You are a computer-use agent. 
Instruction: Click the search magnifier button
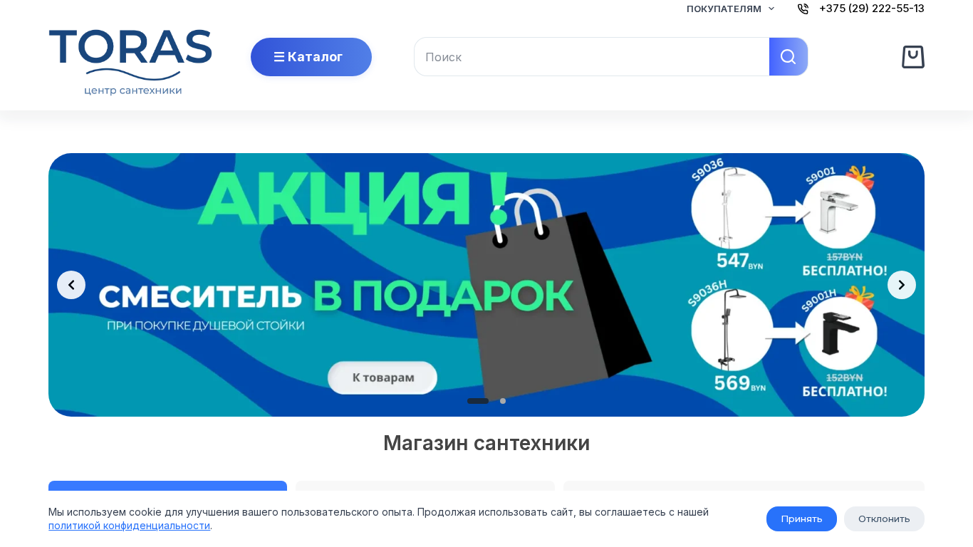coord(789,57)
